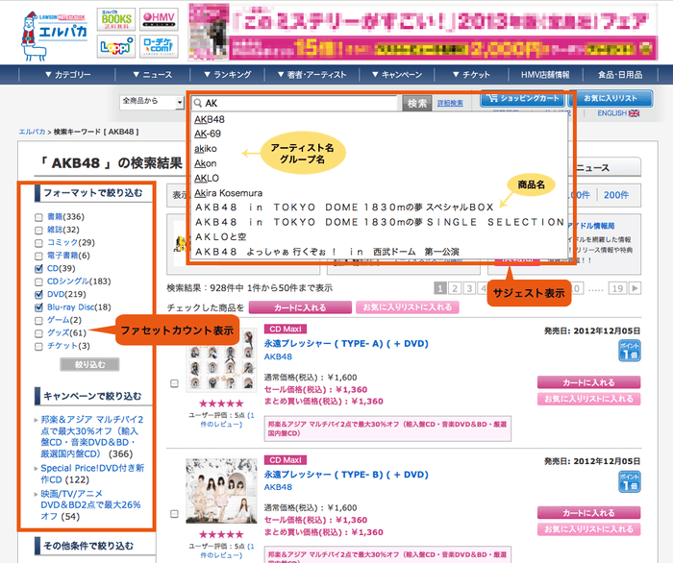This screenshot has width=673, height=563.
Task: Toggle コミック(29) format checkbox
Action: (x=38, y=243)
